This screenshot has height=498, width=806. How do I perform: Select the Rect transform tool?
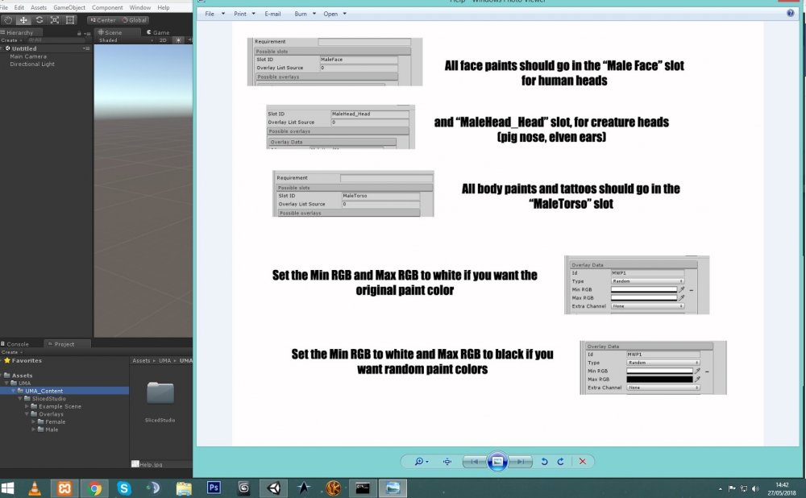click(x=71, y=19)
